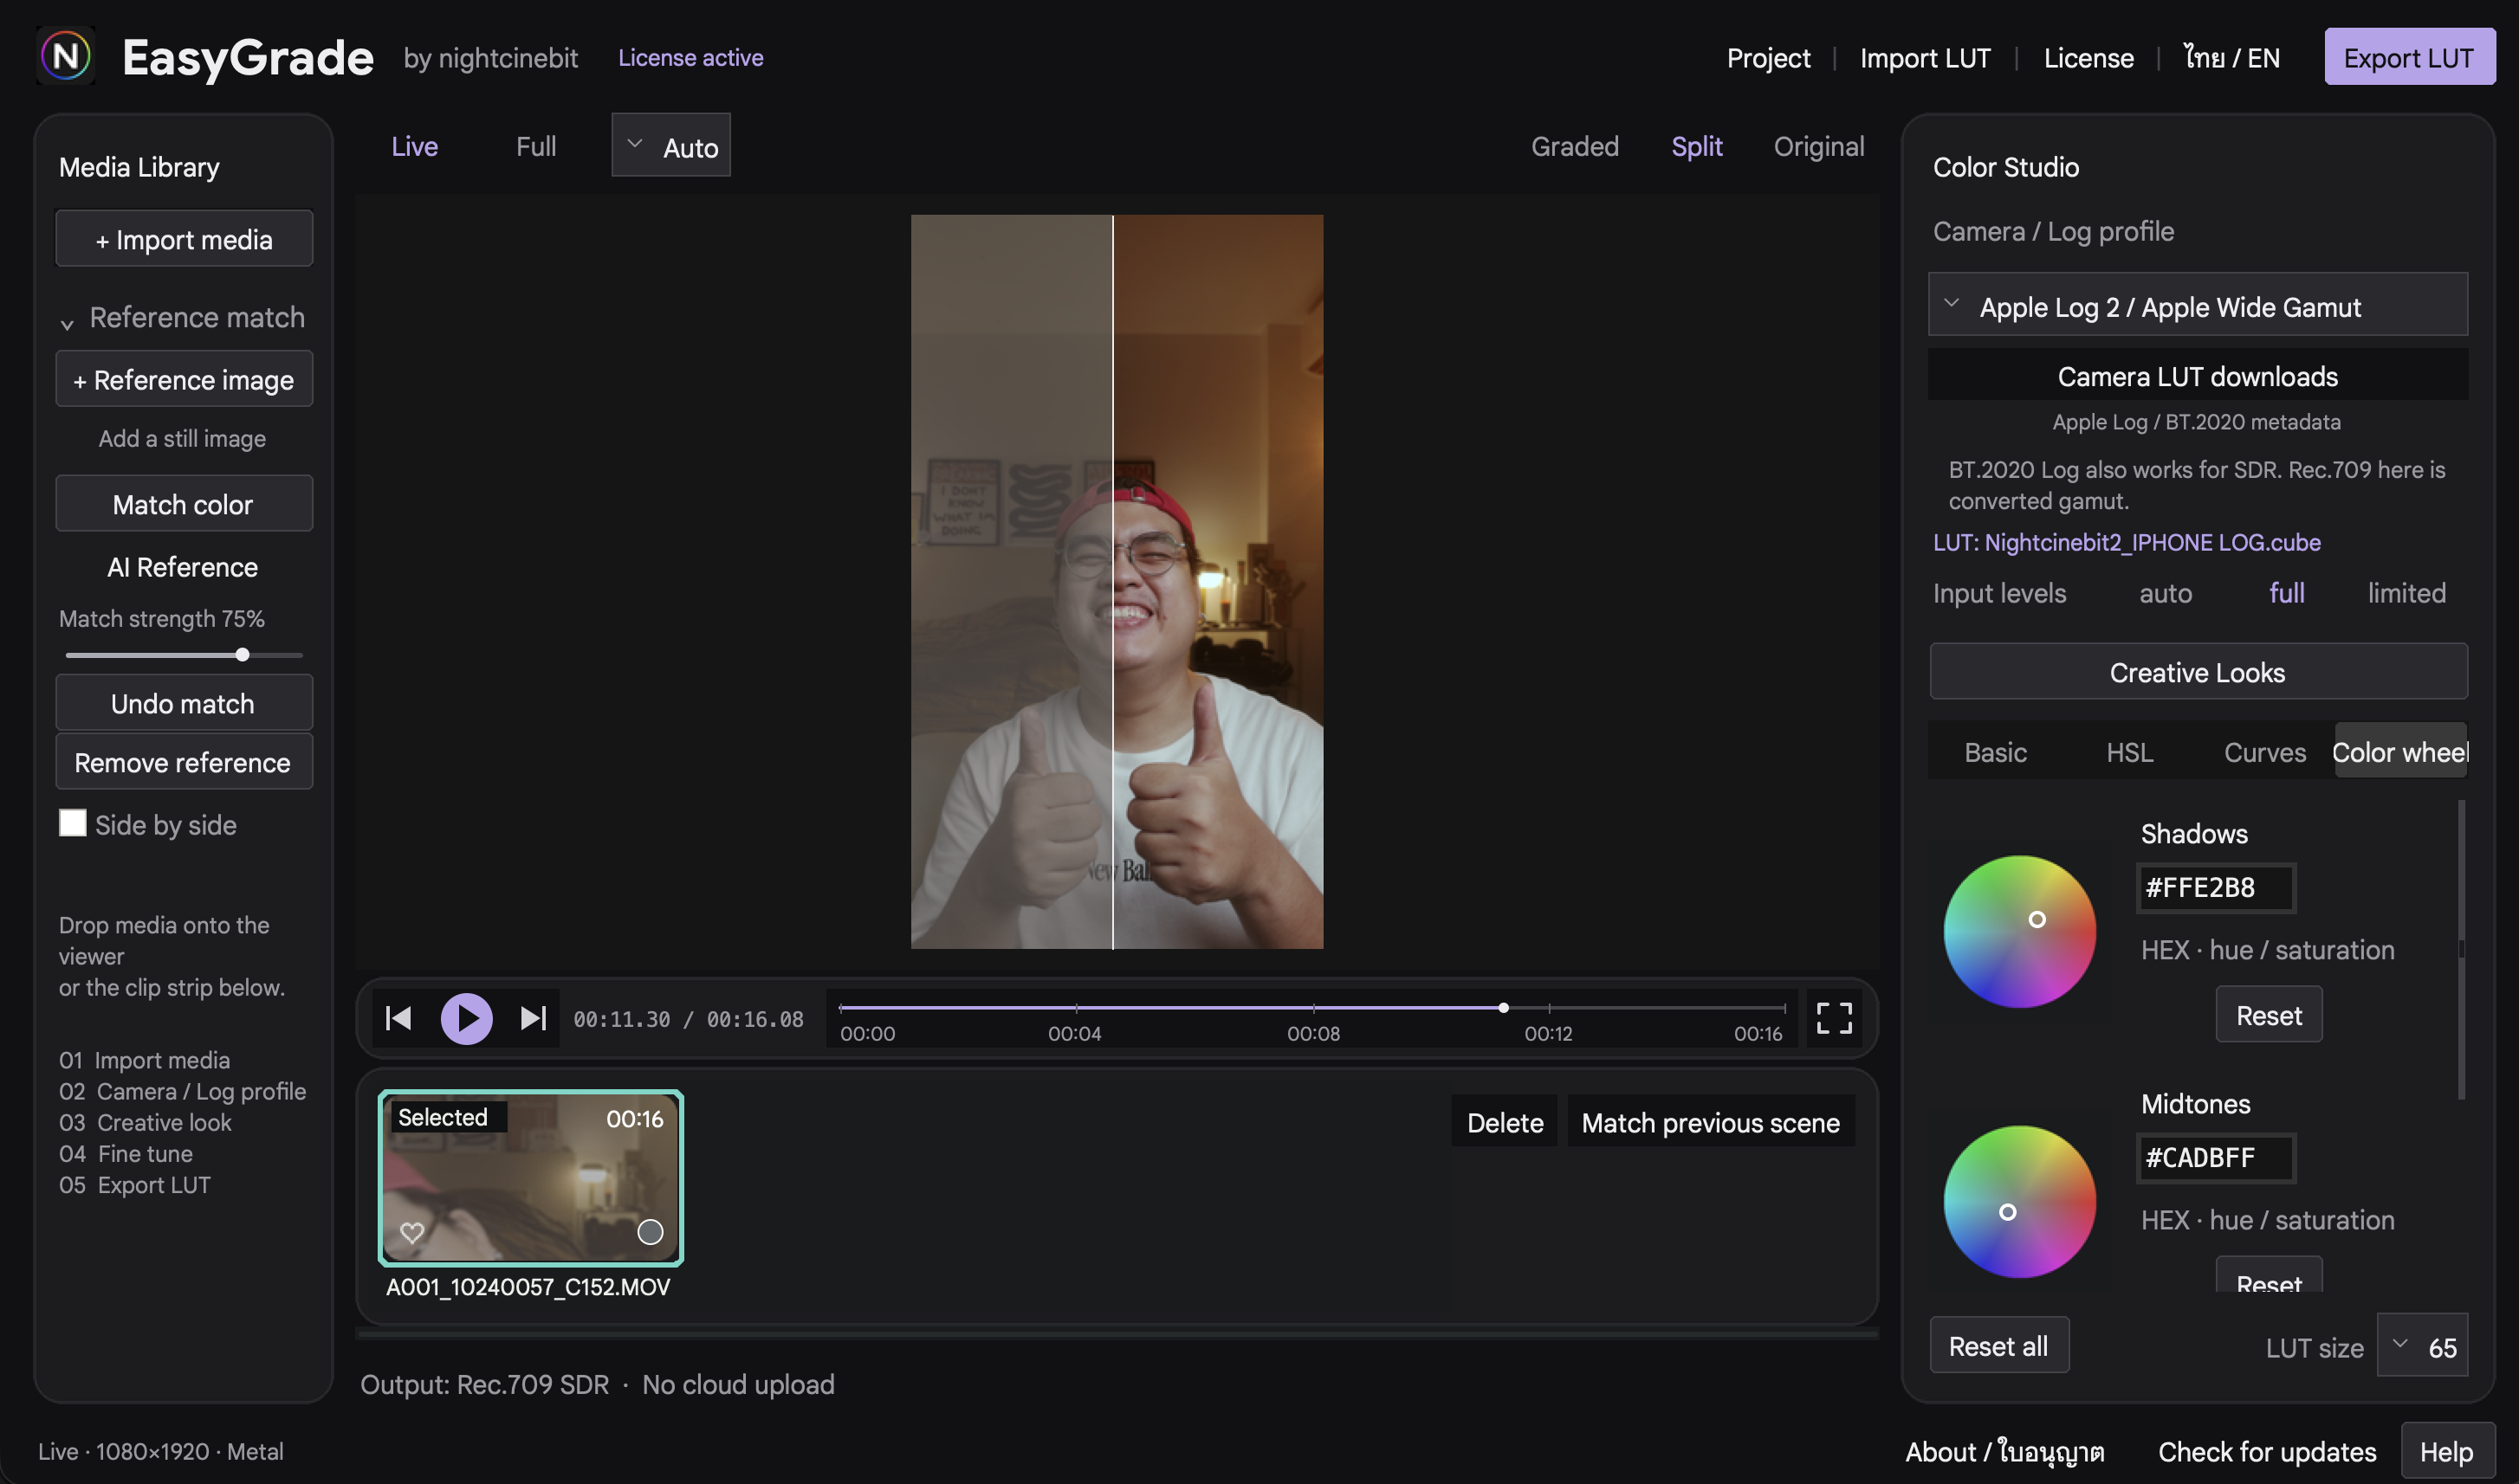This screenshot has height=1484, width=2519.
Task: Click the Export LUT button
Action: coord(2408,57)
